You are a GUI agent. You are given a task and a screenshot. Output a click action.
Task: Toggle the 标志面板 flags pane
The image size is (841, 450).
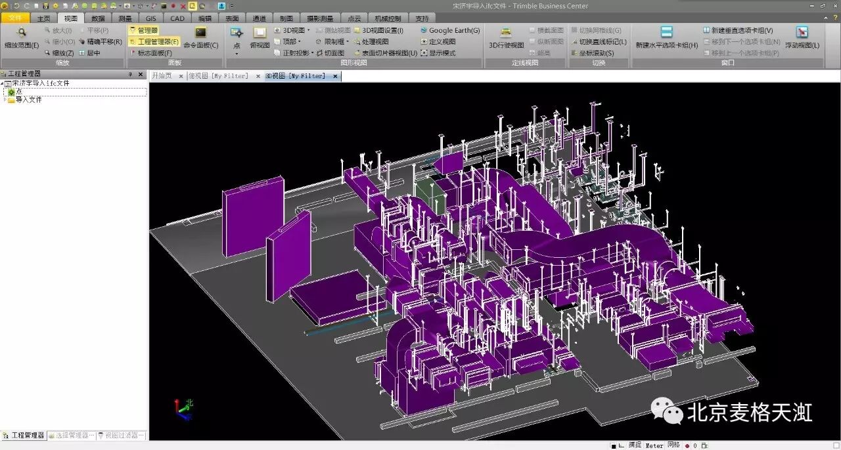tap(151, 52)
